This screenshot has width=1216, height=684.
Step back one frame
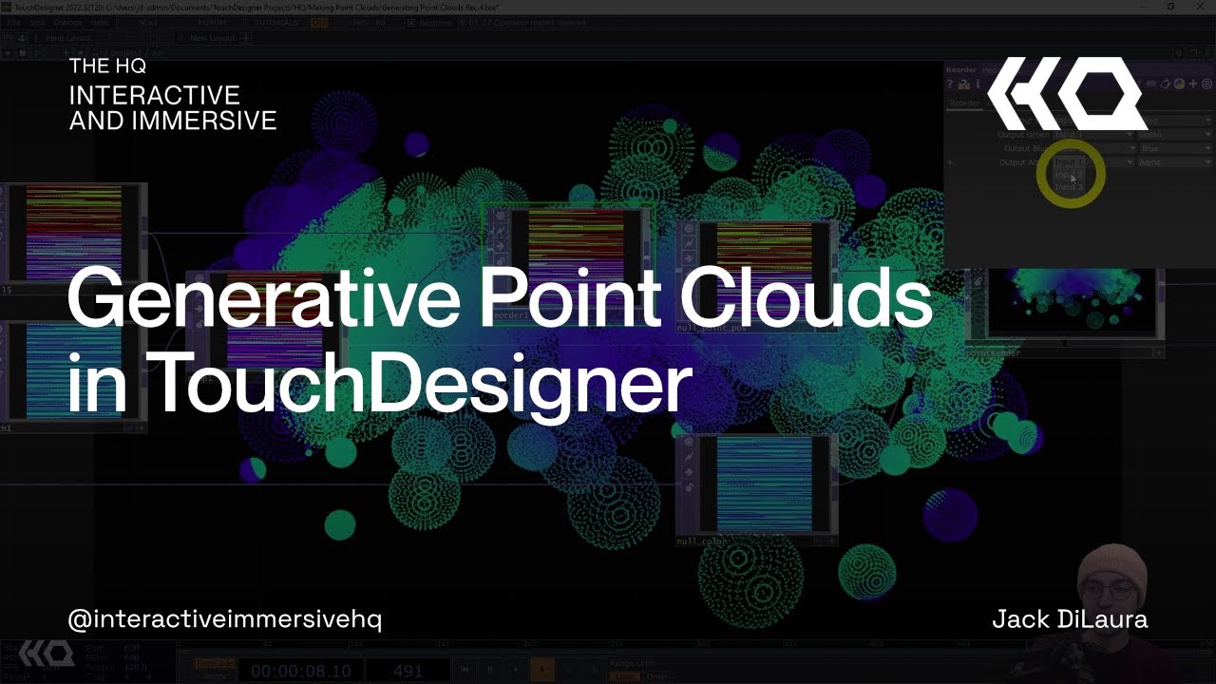click(568, 670)
